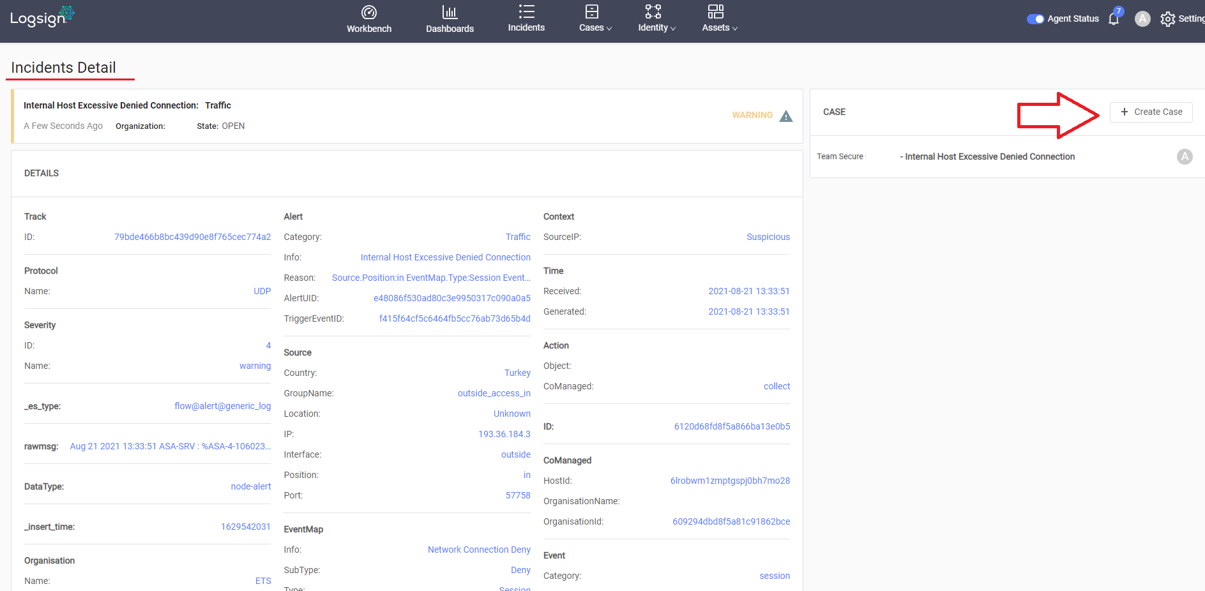Image resolution: width=1205 pixels, height=591 pixels.
Task: Click the Suspicious SourceIP context value
Action: 768,237
